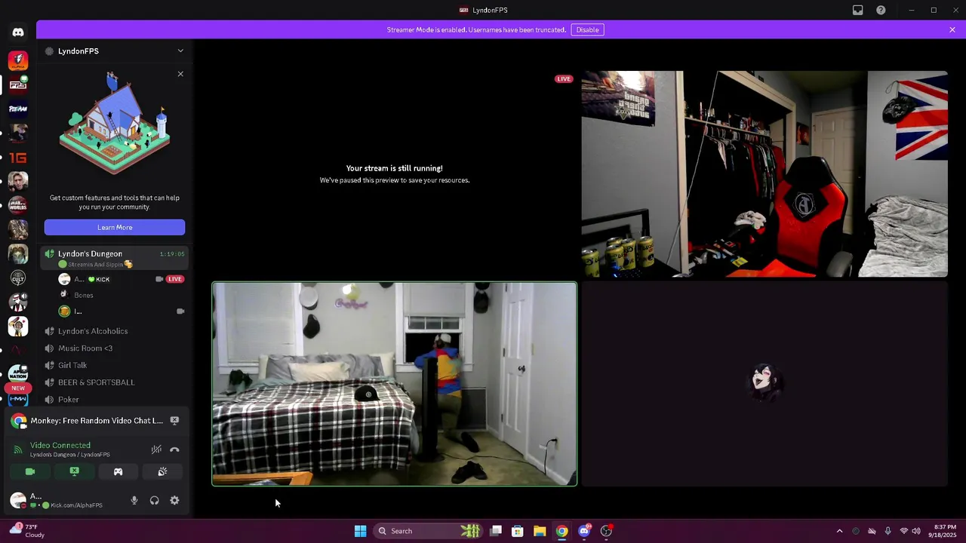This screenshot has height=543, width=966.
Task: Open the War of the Worlds server icon
Action: 18,205
